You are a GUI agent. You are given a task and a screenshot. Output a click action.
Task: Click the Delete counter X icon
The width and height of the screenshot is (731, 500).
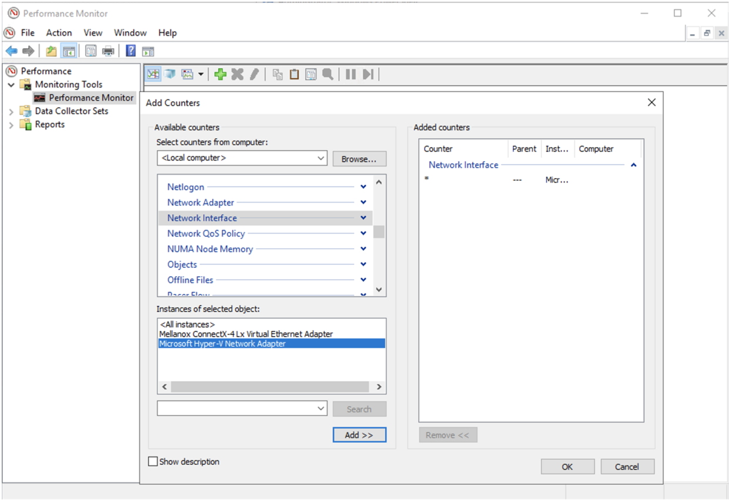pos(237,74)
